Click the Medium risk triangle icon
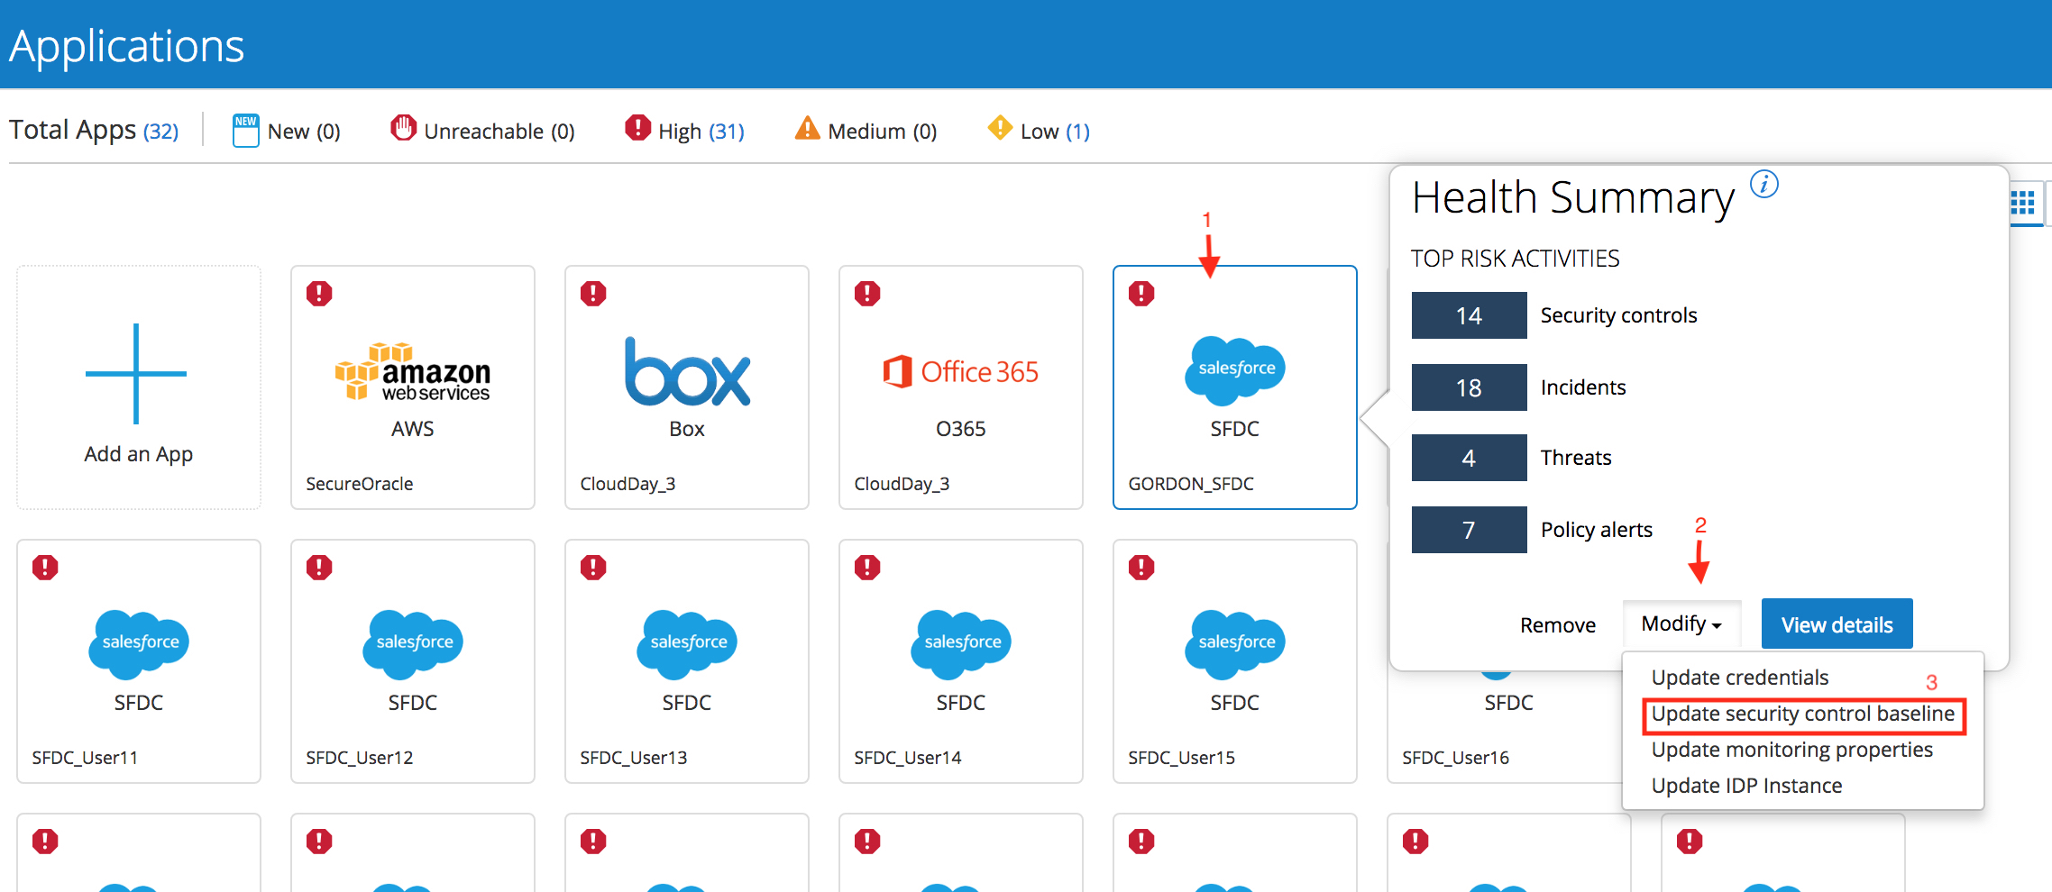This screenshot has height=892, width=2052. coord(807,128)
